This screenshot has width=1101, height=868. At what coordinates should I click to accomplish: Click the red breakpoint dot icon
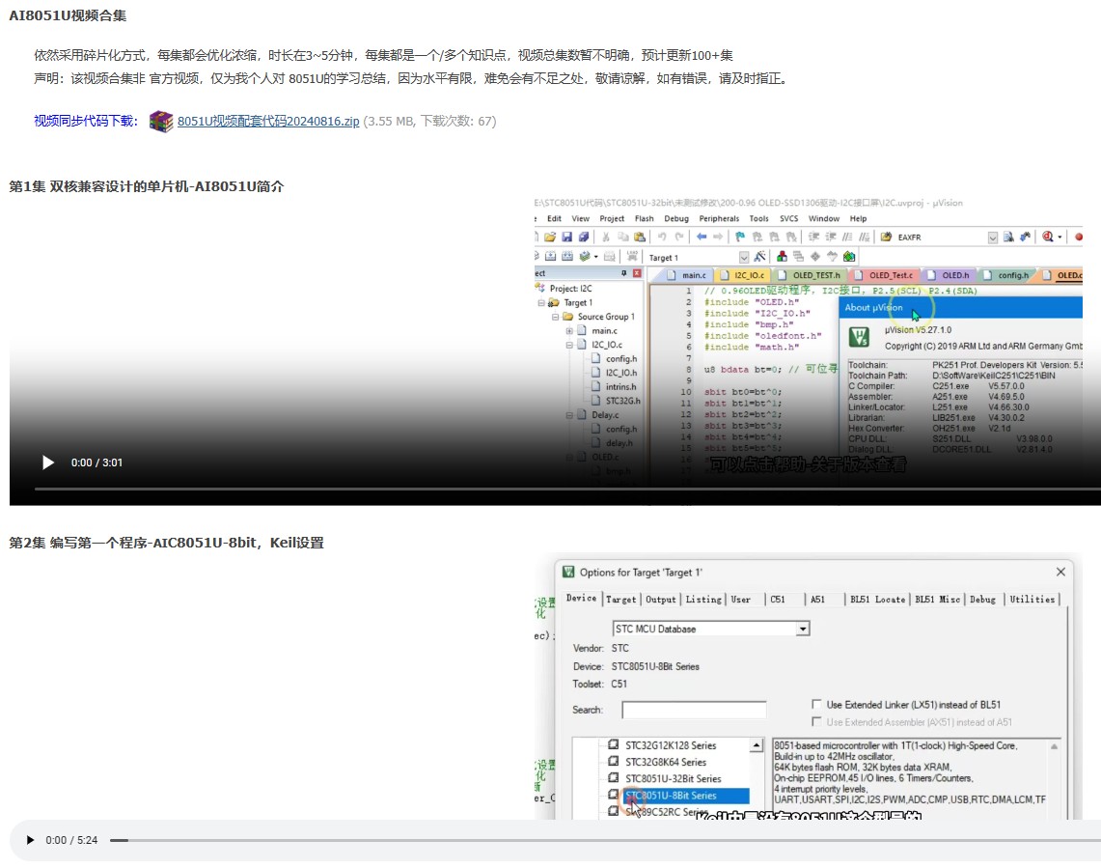[x=1079, y=237]
